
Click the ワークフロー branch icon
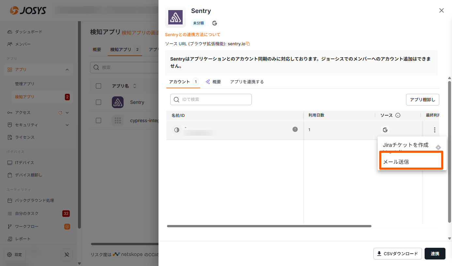(9, 227)
